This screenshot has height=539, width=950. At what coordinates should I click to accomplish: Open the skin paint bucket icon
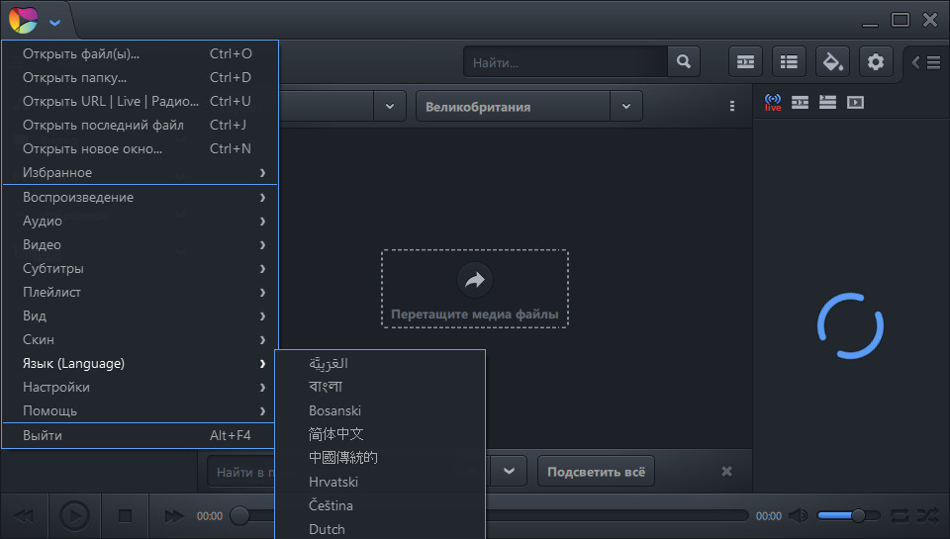point(832,61)
